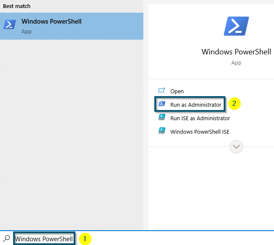Viewport: 274px width, 245px height.
Task: Click the Run as Administrator icon
Action: (x=162, y=104)
